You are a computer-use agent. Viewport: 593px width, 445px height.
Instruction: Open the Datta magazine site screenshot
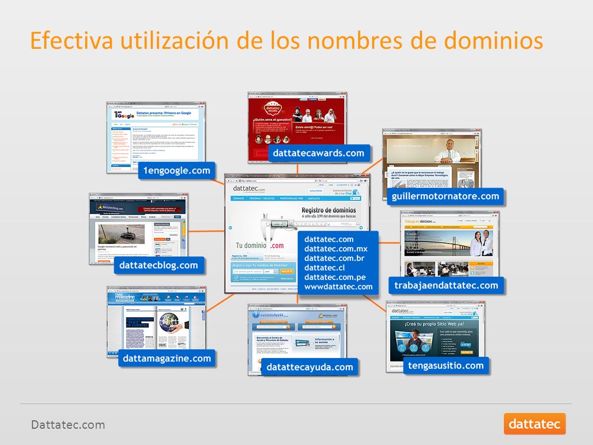pyautogui.click(x=156, y=322)
